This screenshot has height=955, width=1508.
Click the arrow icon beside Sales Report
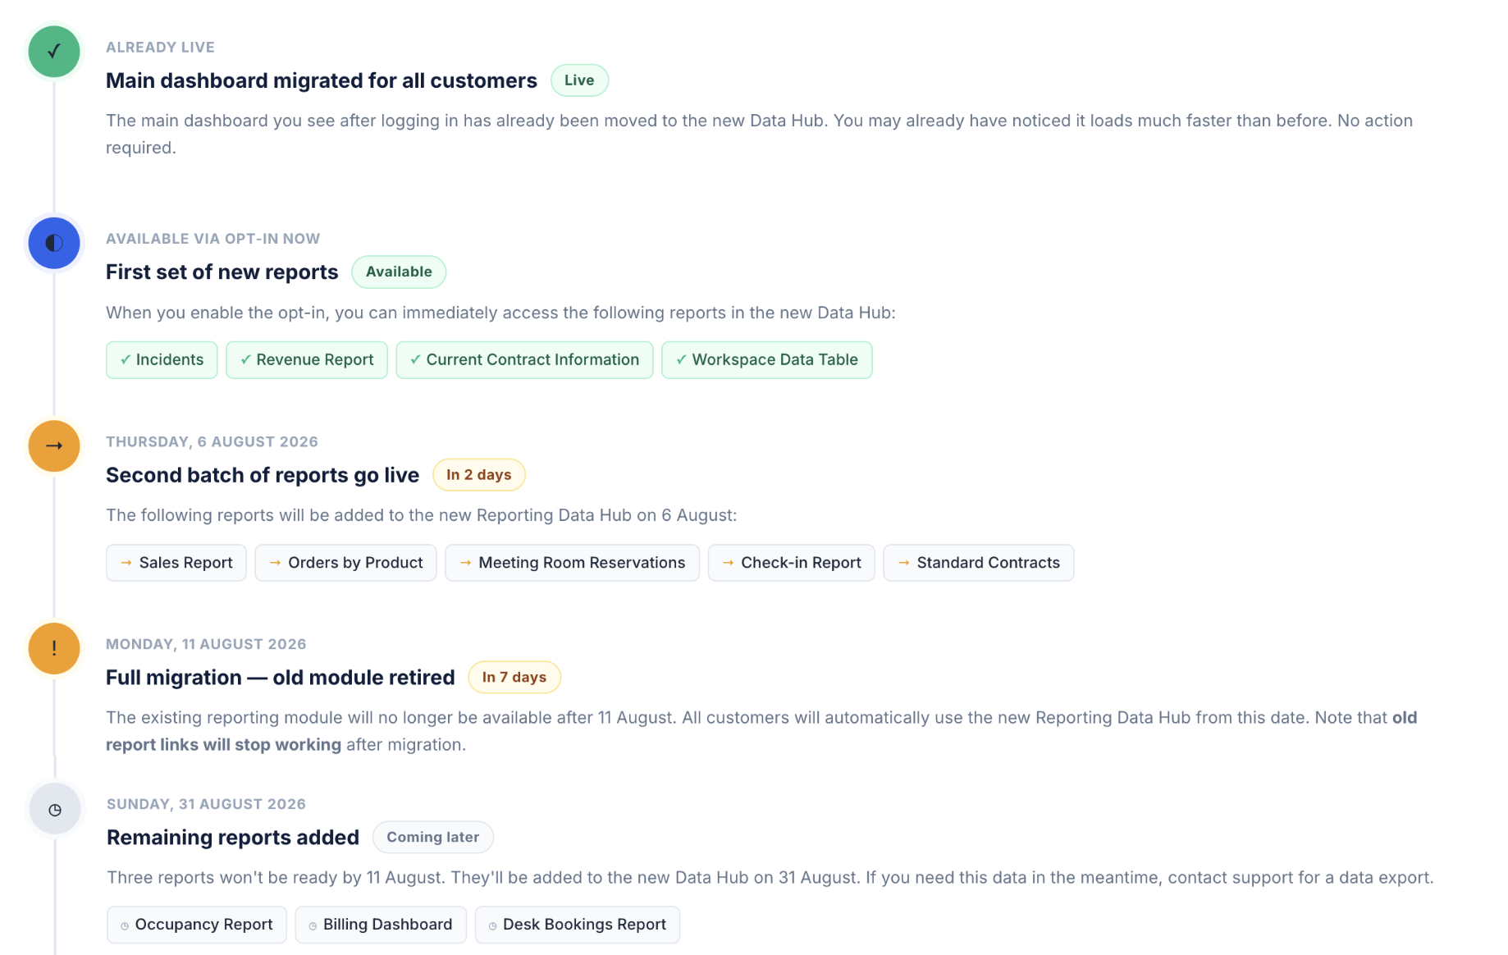coord(126,563)
